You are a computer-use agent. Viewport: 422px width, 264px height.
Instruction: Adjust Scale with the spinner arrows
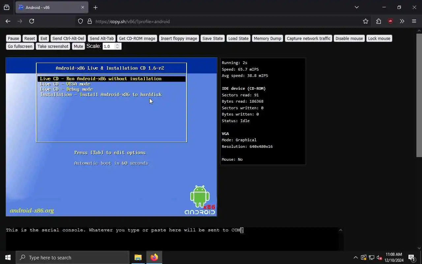pyautogui.click(x=117, y=46)
